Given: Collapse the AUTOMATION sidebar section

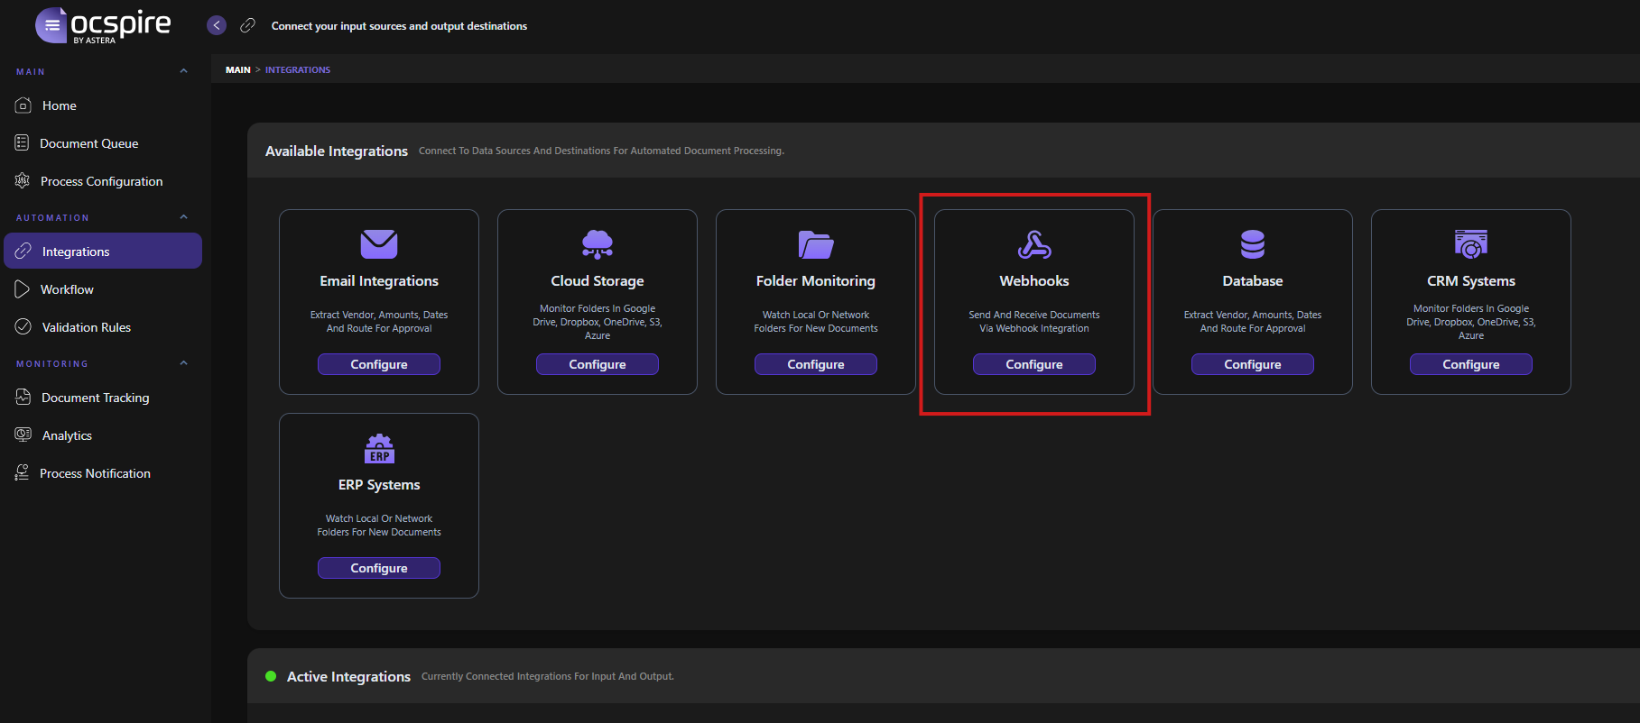Looking at the screenshot, I should pyautogui.click(x=184, y=217).
